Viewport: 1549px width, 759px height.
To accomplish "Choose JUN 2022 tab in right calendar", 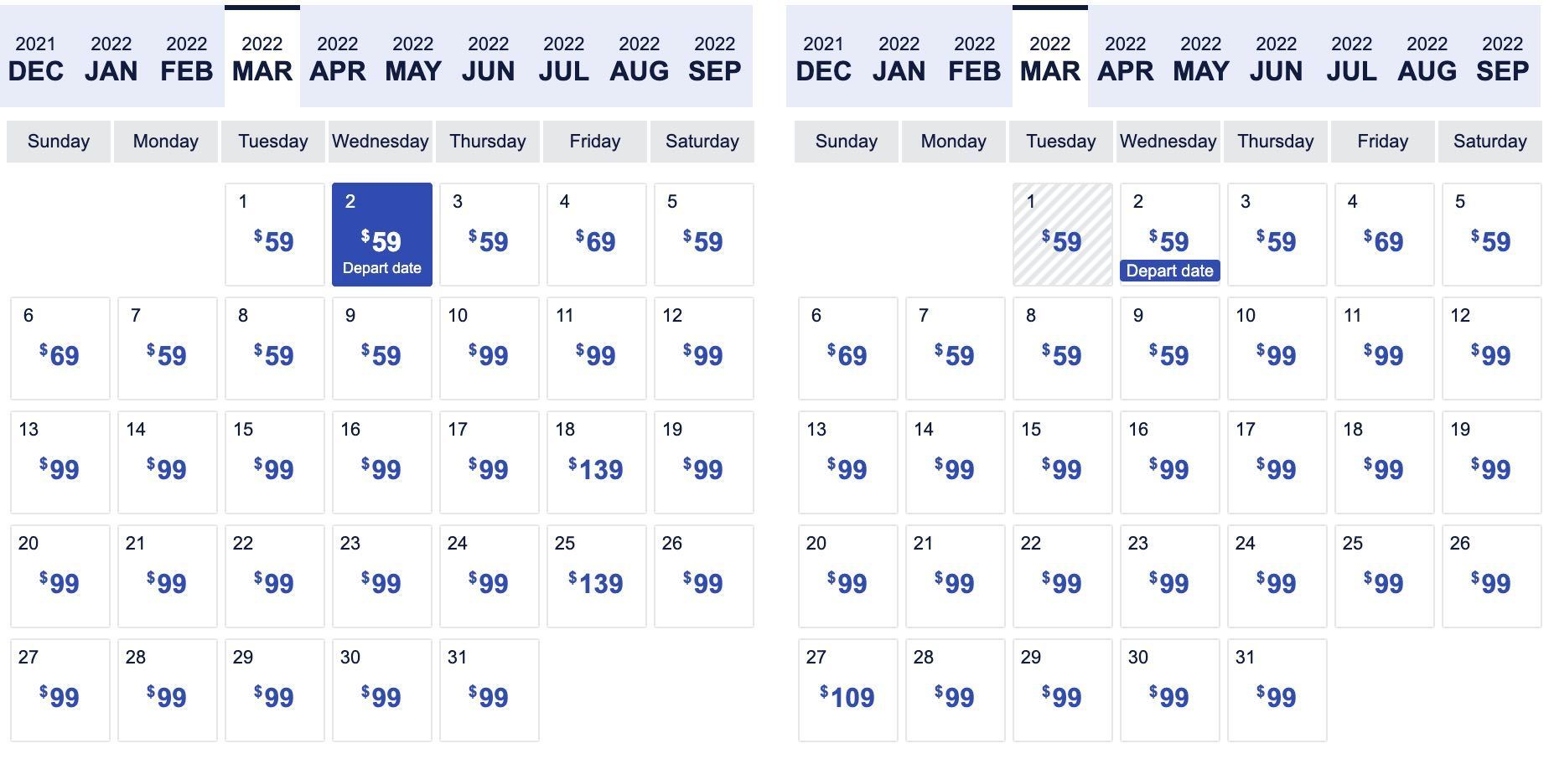I will (x=1276, y=57).
